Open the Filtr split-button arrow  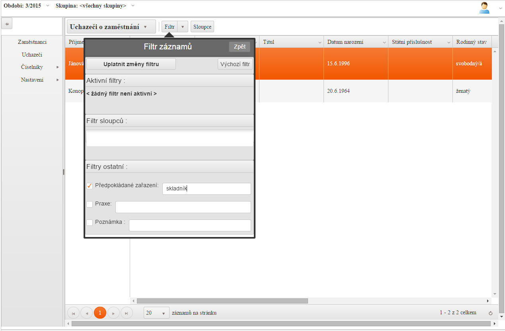[182, 27]
